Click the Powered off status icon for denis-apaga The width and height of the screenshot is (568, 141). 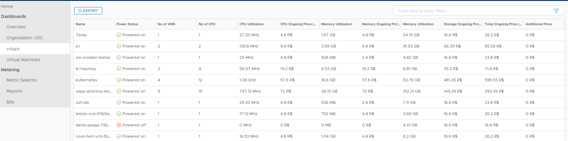[119, 125]
